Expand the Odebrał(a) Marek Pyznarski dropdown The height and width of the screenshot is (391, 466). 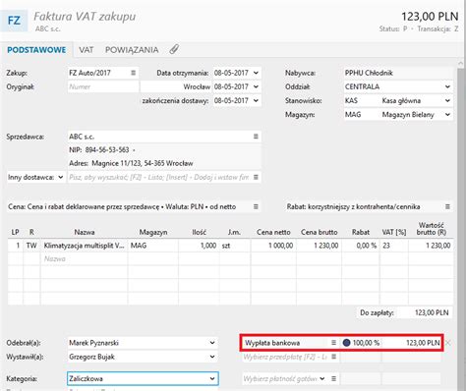click(x=212, y=343)
